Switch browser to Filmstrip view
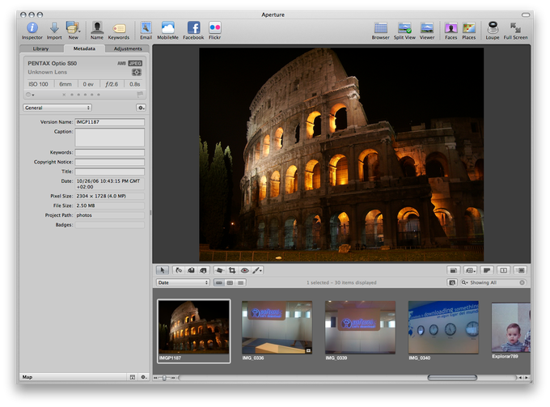 tap(219, 282)
